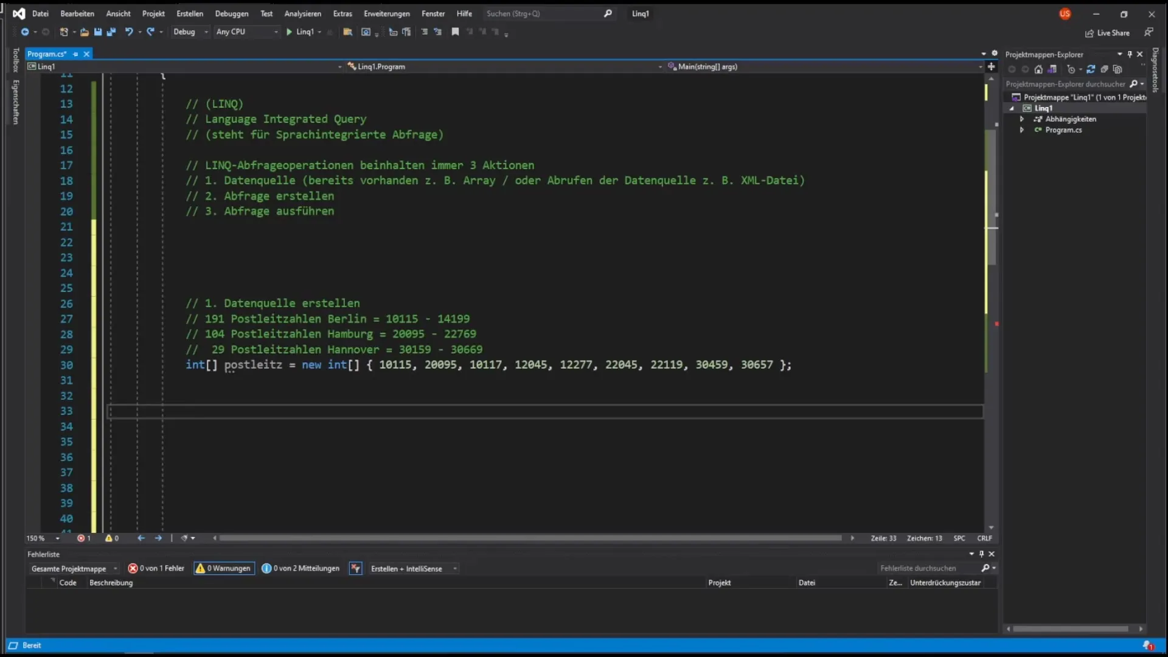The height and width of the screenshot is (657, 1168).
Task: Open the Linq1.Program class navigation dropdown
Action: [504, 67]
